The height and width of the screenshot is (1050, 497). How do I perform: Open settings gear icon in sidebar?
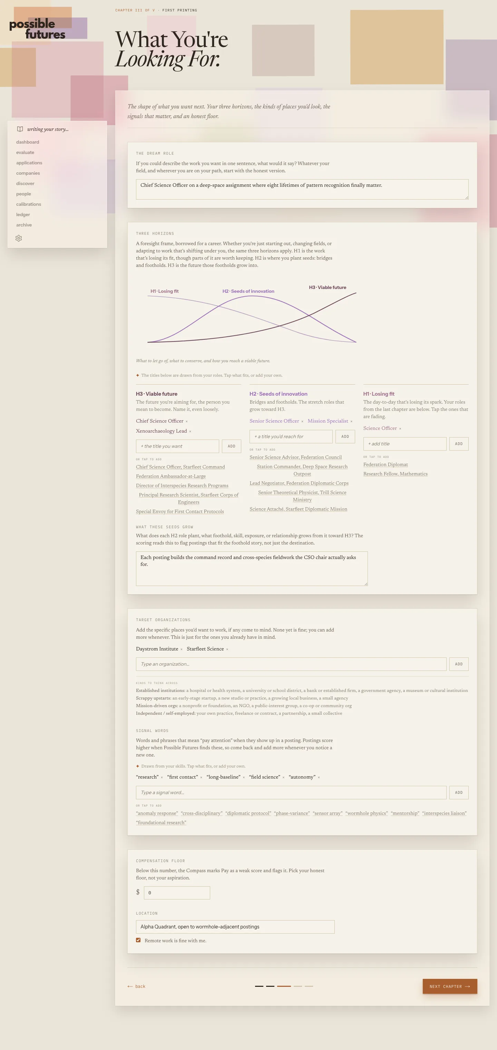coord(19,238)
